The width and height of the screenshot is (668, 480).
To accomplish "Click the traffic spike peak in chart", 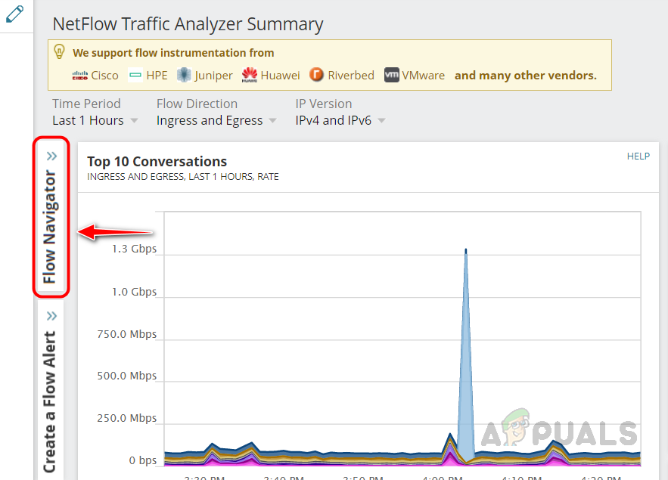I will tap(466, 251).
